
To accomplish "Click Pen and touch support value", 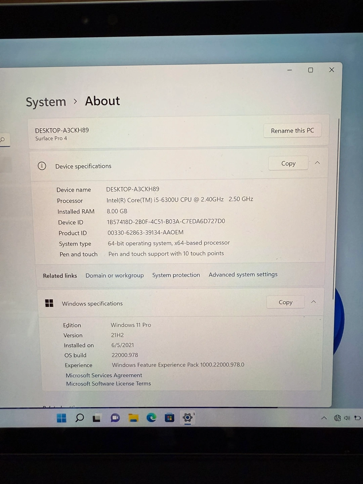I will pyautogui.click(x=166, y=253).
